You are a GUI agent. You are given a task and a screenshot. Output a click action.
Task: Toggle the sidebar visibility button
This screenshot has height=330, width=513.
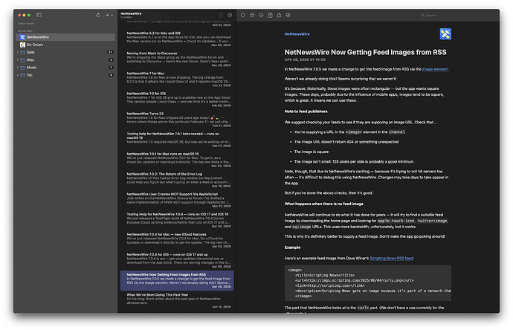tap(39, 15)
